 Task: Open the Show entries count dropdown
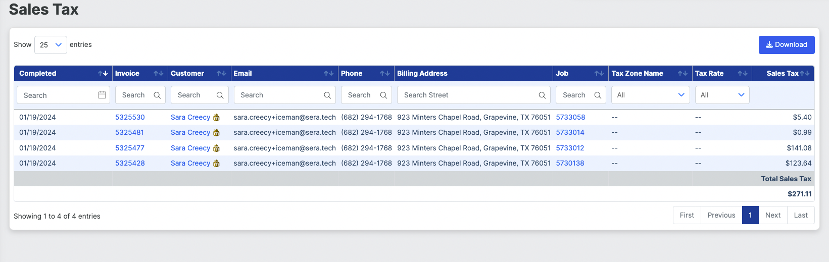51,45
